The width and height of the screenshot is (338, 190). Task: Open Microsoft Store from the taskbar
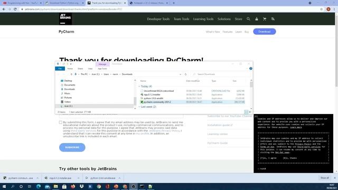coord(64,186)
